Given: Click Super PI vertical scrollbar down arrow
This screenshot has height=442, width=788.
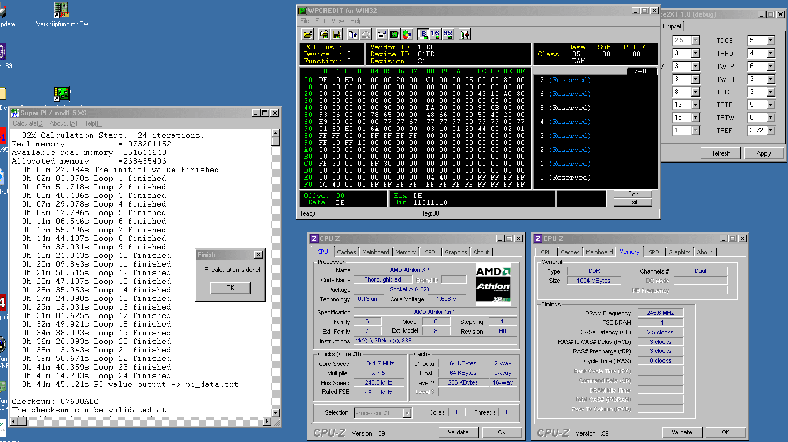Looking at the screenshot, I should (x=276, y=413).
